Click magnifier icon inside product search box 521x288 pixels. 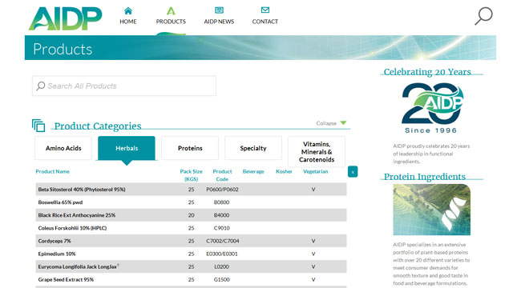(41, 86)
